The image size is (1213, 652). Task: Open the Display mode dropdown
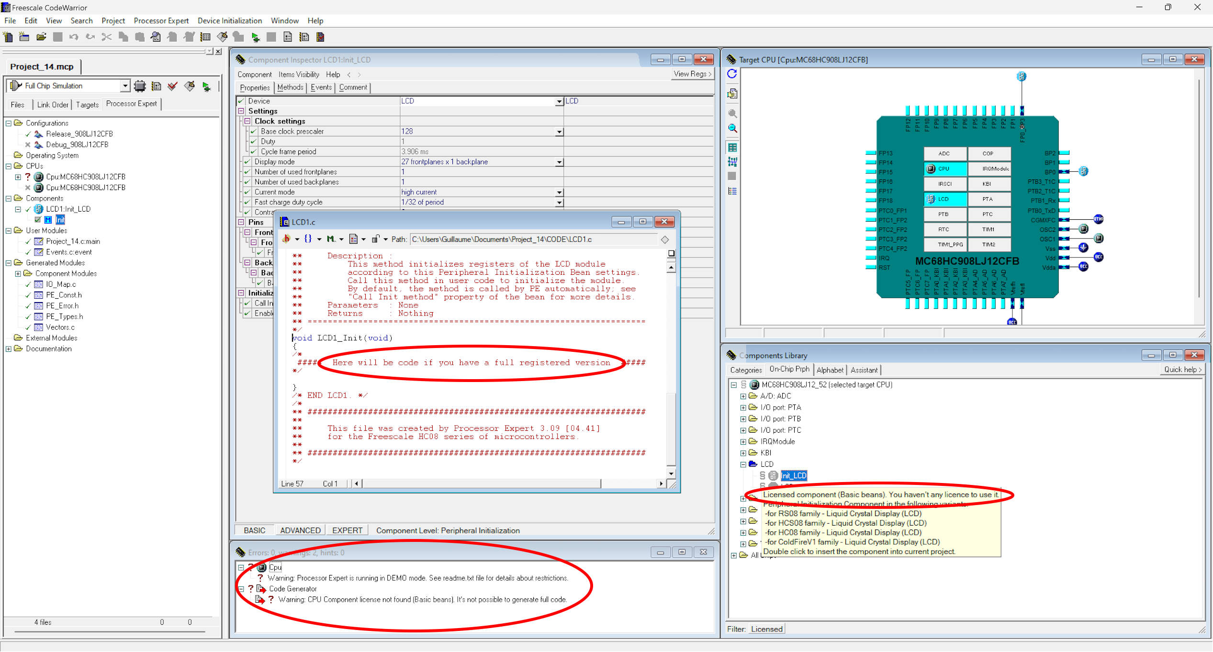(559, 162)
